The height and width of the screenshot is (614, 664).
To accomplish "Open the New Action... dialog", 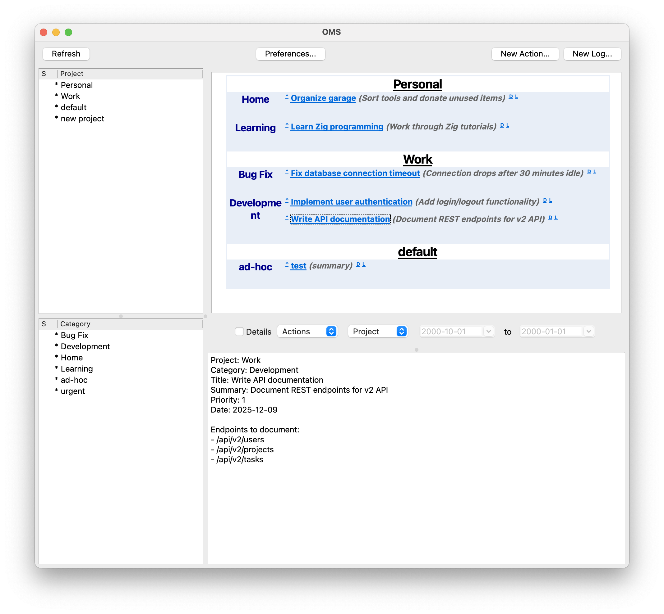I will [525, 54].
